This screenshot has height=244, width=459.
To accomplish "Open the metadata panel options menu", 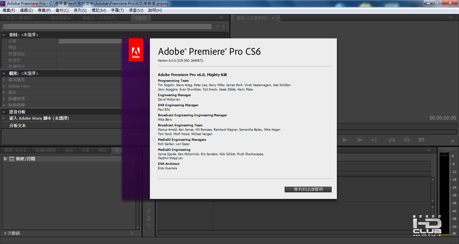I will coord(221,18).
